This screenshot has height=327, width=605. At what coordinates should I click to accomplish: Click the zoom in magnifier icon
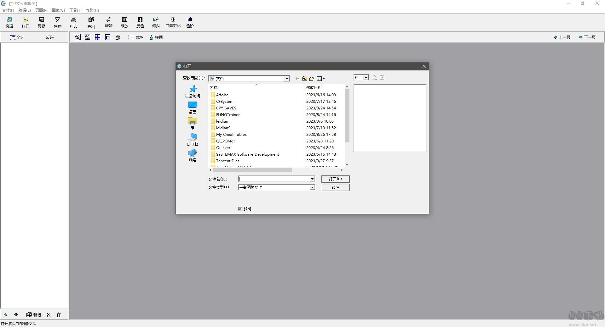[78, 37]
